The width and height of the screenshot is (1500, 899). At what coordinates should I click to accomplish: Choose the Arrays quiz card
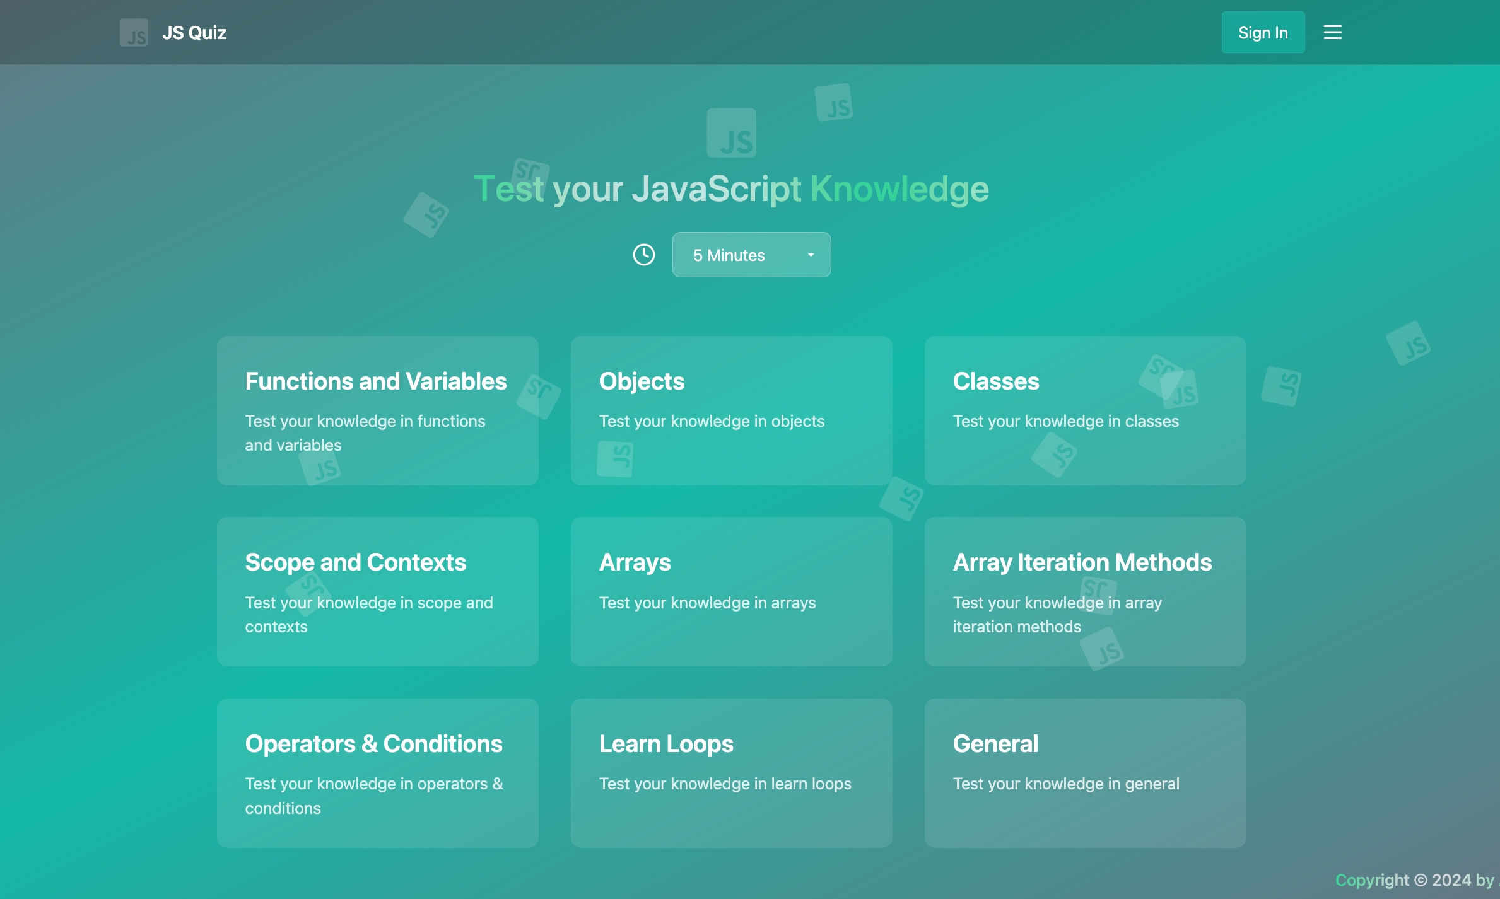(732, 591)
